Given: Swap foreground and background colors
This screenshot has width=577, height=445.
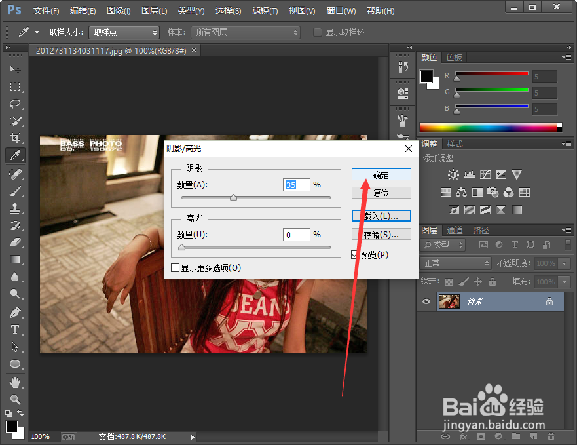Looking at the screenshot, I should pyautogui.click(x=20, y=413).
